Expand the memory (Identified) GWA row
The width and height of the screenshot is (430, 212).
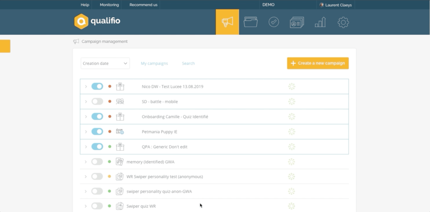click(85, 162)
